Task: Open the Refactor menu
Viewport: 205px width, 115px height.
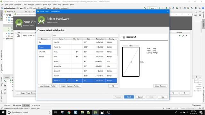Action: (x=38, y=4)
